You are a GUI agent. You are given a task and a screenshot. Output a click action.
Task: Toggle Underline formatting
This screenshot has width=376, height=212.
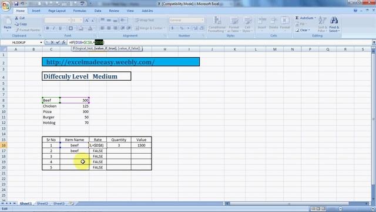click(x=60, y=28)
